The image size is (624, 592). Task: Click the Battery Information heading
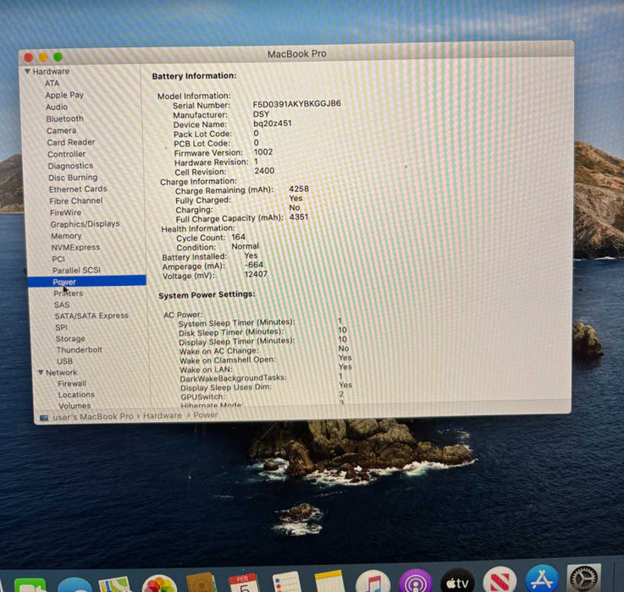(x=194, y=76)
